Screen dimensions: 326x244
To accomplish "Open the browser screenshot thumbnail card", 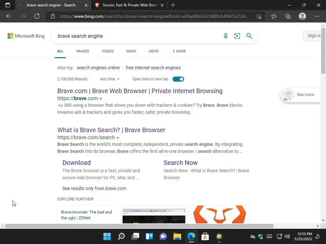I will (154, 214).
